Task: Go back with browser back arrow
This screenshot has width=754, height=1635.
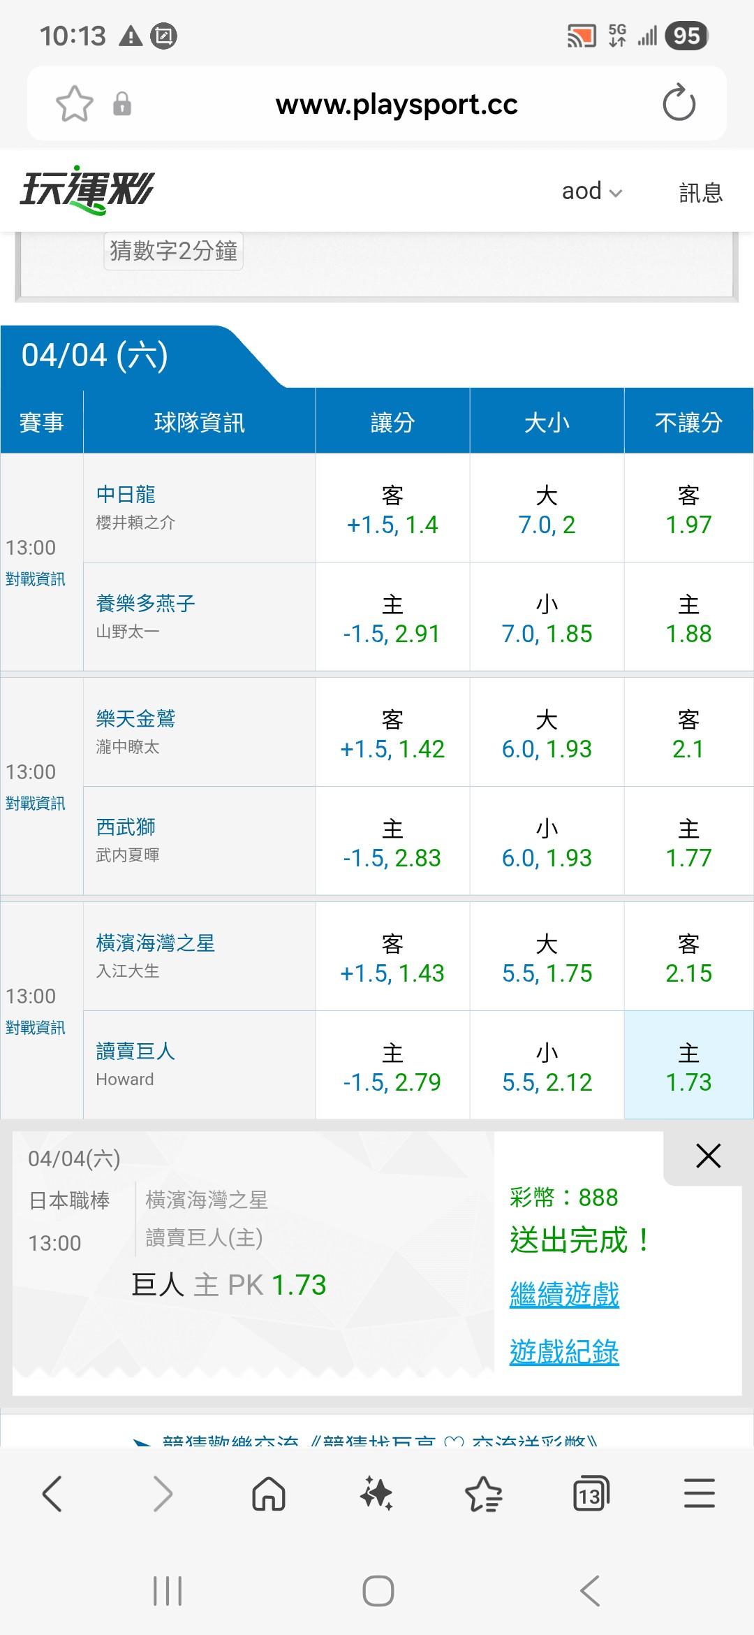Action: tap(52, 1494)
